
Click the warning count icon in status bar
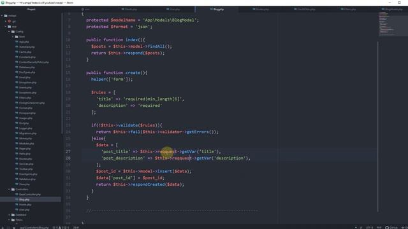click(x=59, y=228)
